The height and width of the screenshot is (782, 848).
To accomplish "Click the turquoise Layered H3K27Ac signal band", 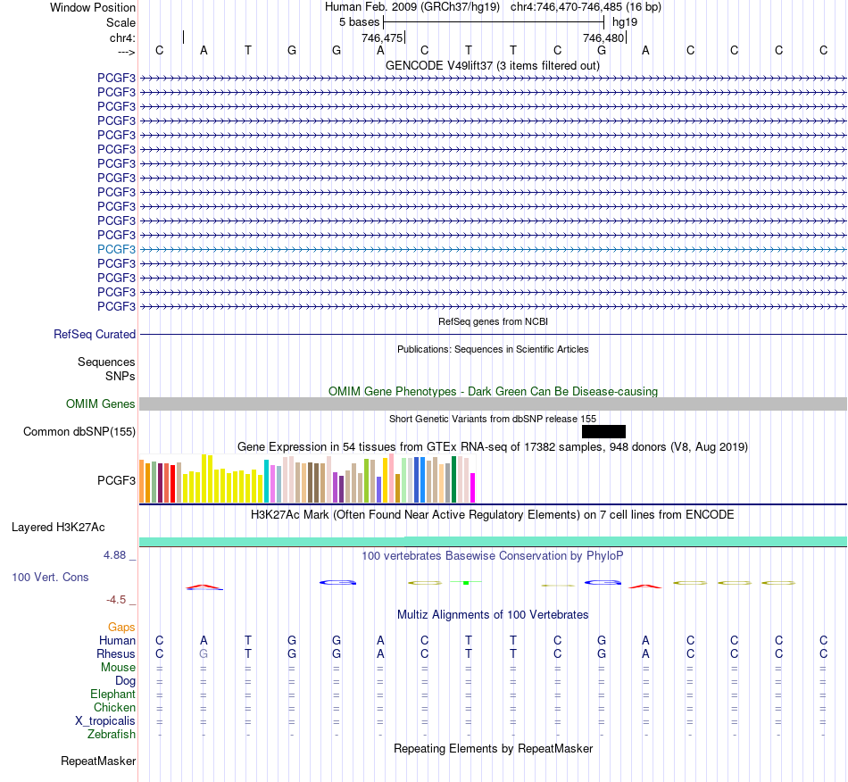I will tap(494, 541).
